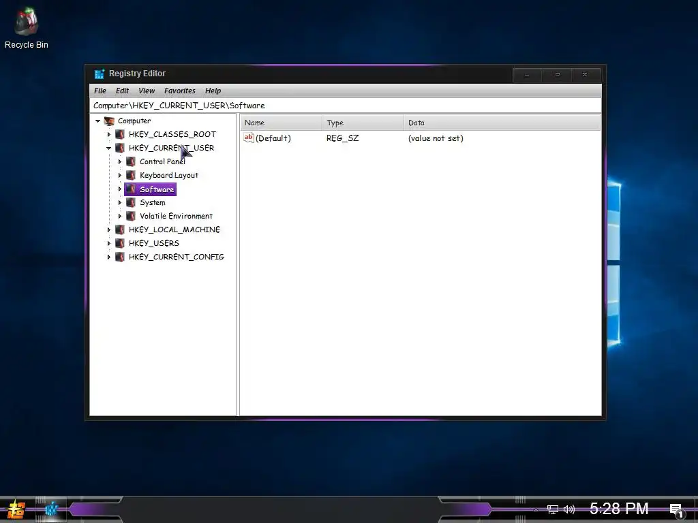698x523 pixels.
Task: Click the Volatile Environment key icon
Action: 131,216
